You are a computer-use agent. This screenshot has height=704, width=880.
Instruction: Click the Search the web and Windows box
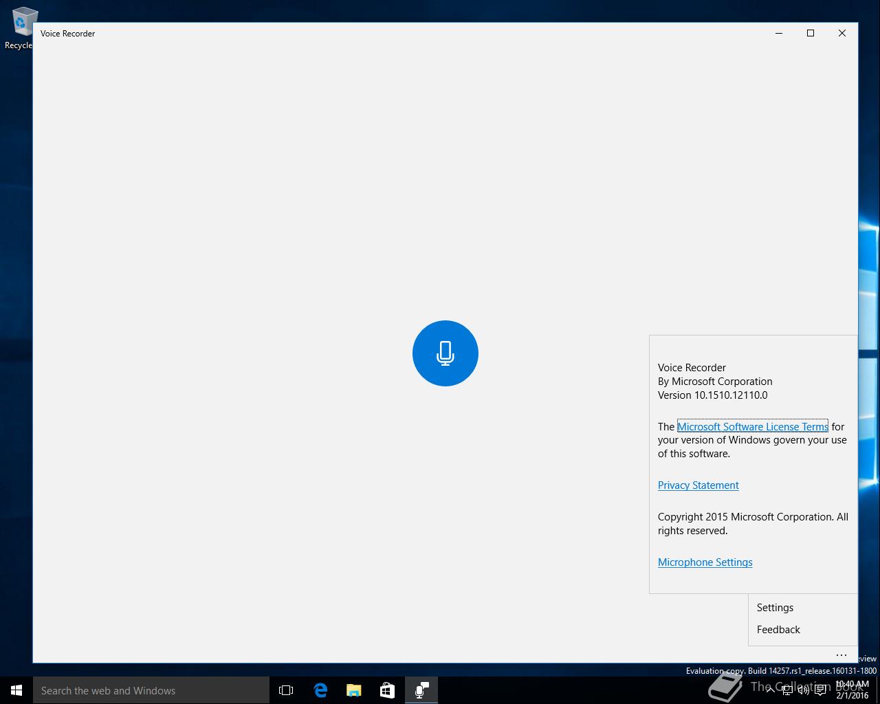click(x=151, y=690)
